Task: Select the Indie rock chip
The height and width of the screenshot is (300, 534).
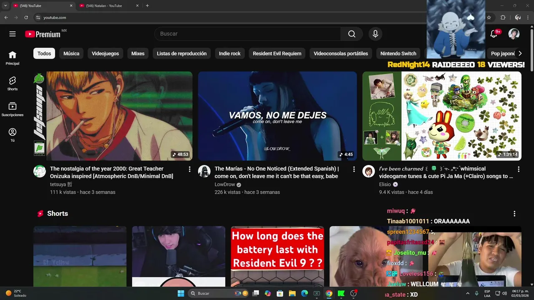Action: (x=229, y=53)
